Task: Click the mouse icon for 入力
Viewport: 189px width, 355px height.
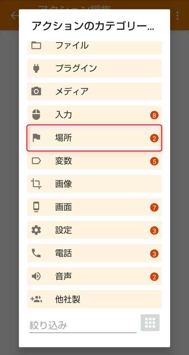Action: (36, 115)
